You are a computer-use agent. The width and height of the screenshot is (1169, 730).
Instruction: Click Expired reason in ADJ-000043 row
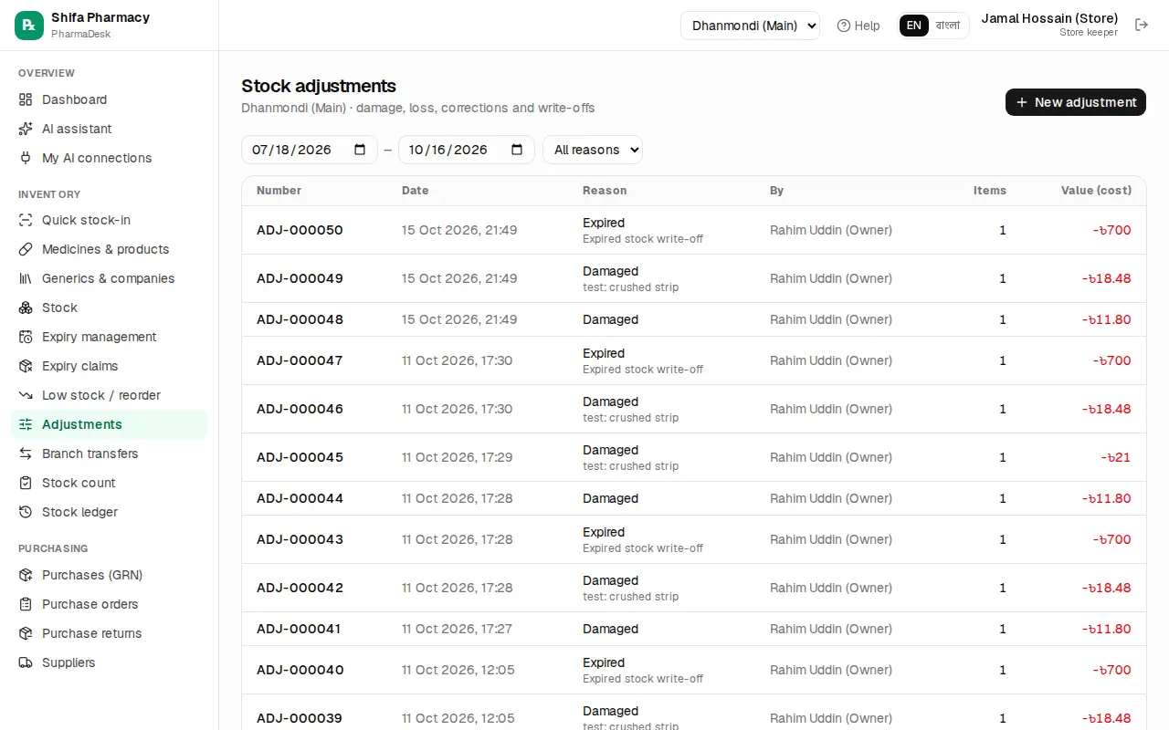tap(604, 532)
